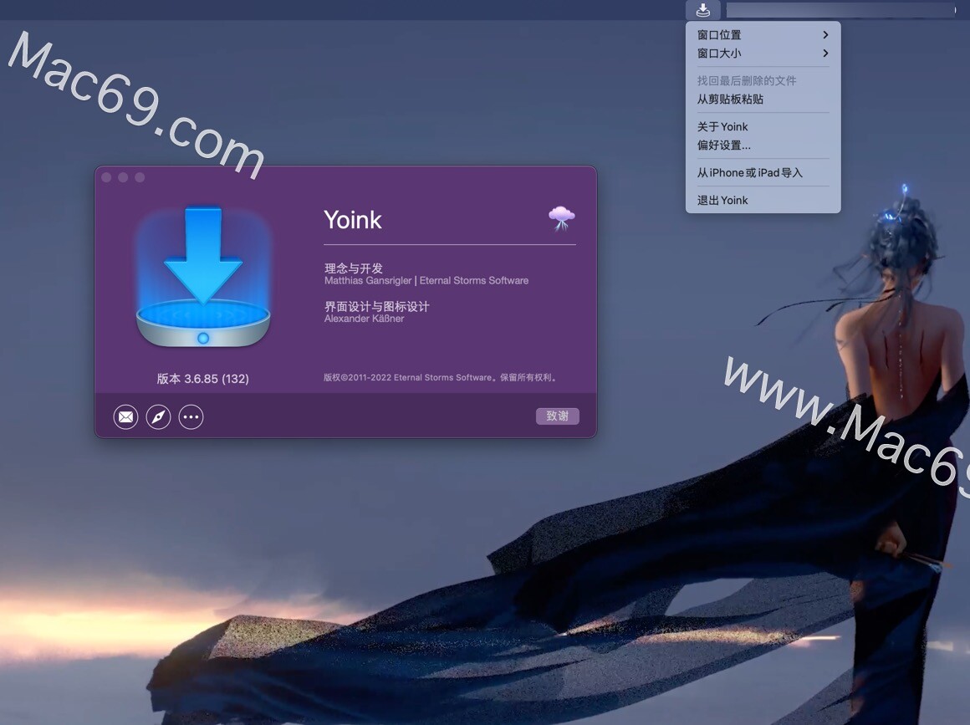Click the green zoom button on About window
Screen dimensions: 970x725
tap(140, 177)
